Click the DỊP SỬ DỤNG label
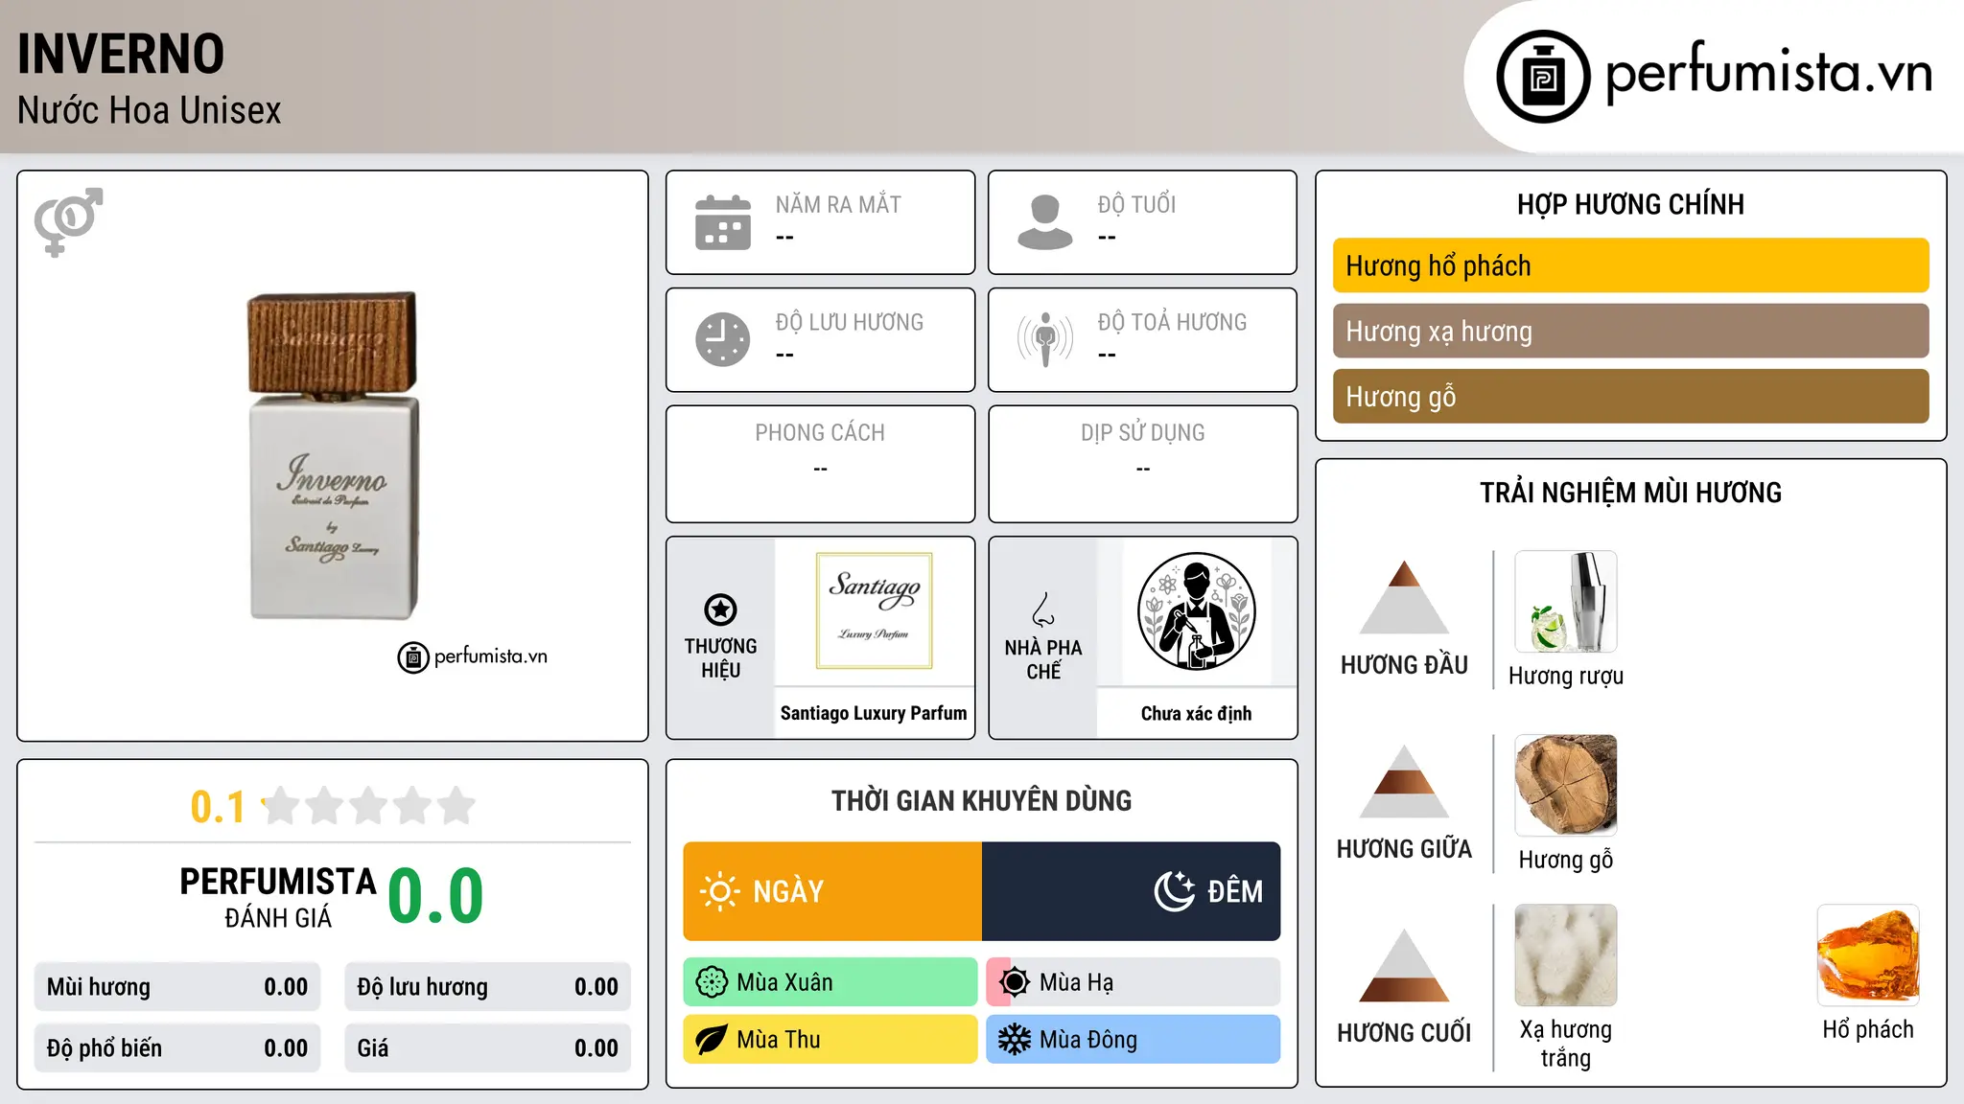This screenshot has width=1964, height=1104. (x=1142, y=433)
